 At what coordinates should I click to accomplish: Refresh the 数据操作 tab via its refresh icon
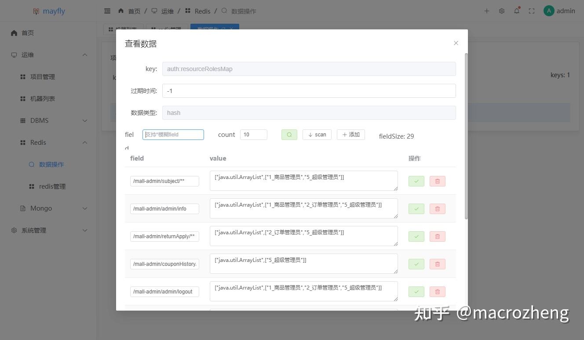pos(224,29)
